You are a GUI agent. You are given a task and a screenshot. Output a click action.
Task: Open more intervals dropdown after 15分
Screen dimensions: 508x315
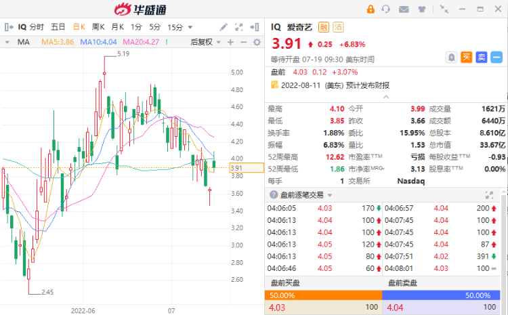190,27
